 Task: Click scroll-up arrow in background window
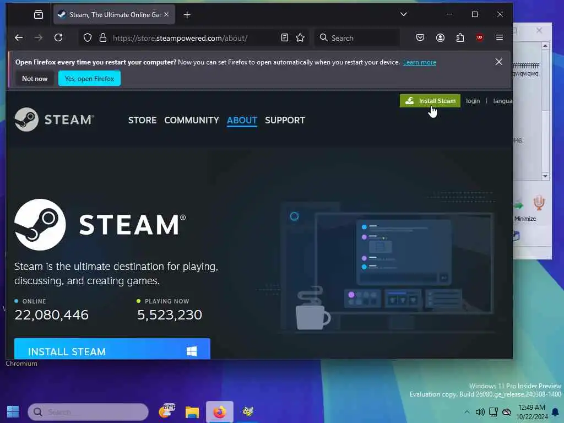pyautogui.click(x=545, y=46)
